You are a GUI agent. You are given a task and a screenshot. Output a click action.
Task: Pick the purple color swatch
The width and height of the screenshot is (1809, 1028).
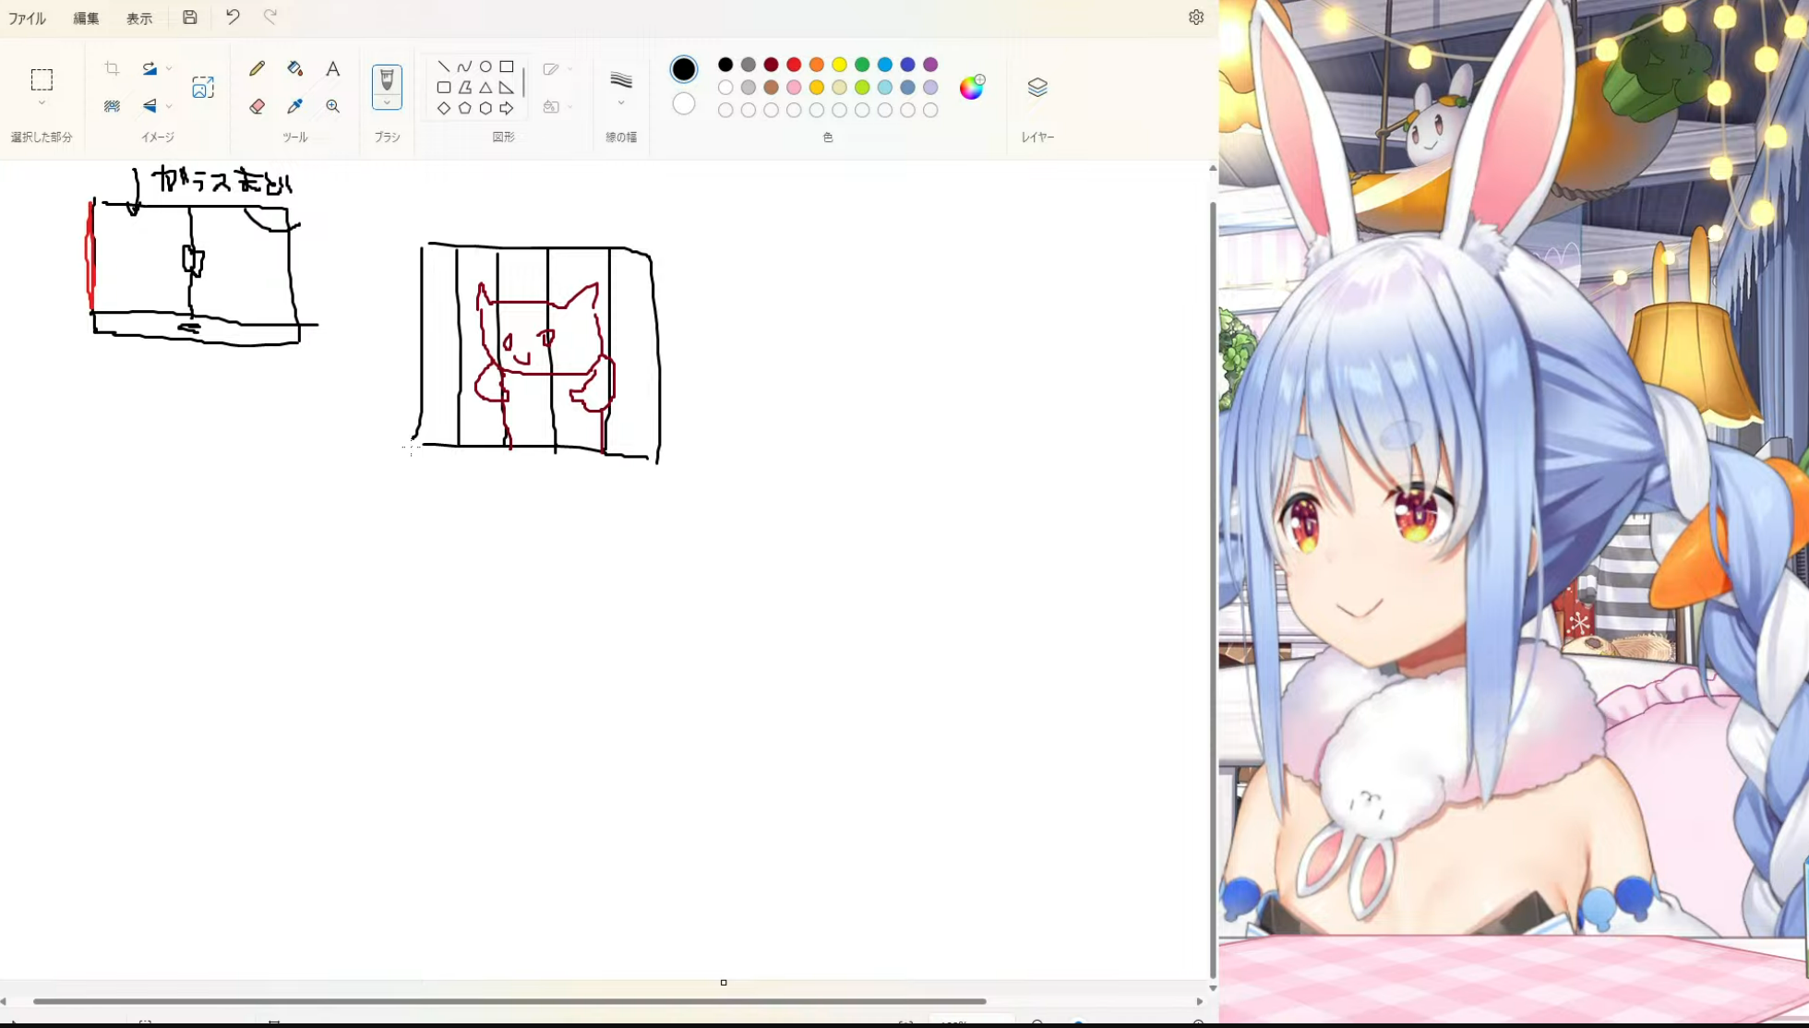(930, 65)
